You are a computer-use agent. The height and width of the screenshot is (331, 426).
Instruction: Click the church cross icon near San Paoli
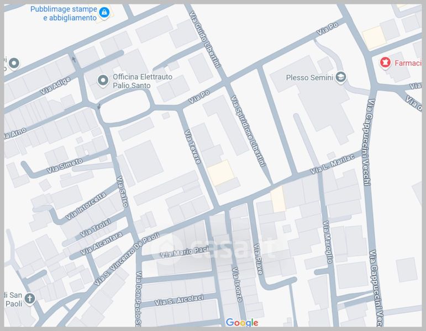pyautogui.click(x=30, y=298)
